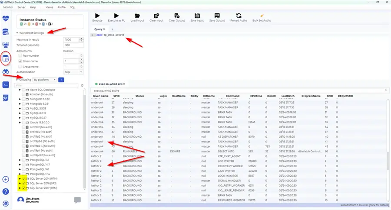Click the refresh icon beside filter box
The width and height of the screenshot is (391, 210).
coord(82,85)
